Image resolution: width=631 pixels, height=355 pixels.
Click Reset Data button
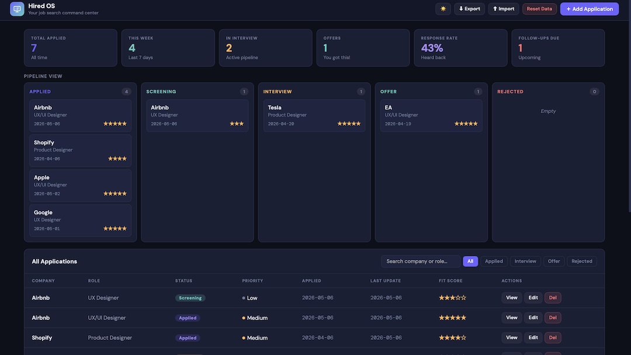(539, 9)
